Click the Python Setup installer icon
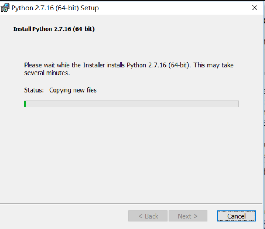 [x=5, y=8]
